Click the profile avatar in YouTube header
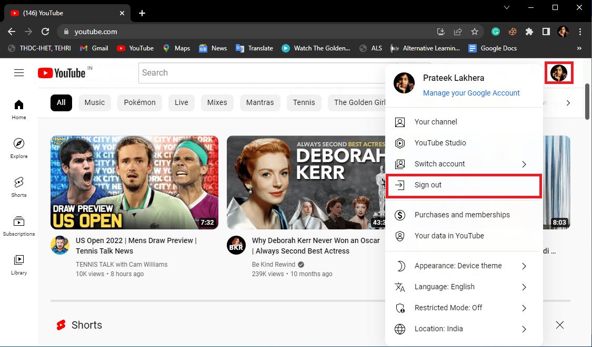The width and height of the screenshot is (592, 347). [x=559, y=73]
